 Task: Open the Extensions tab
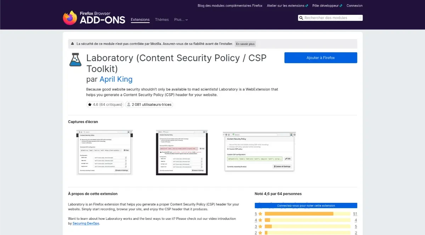140,20
